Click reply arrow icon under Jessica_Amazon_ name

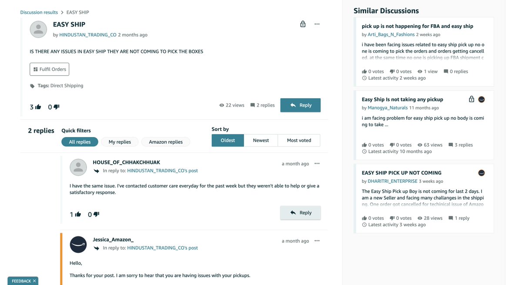tap(97, 248)
